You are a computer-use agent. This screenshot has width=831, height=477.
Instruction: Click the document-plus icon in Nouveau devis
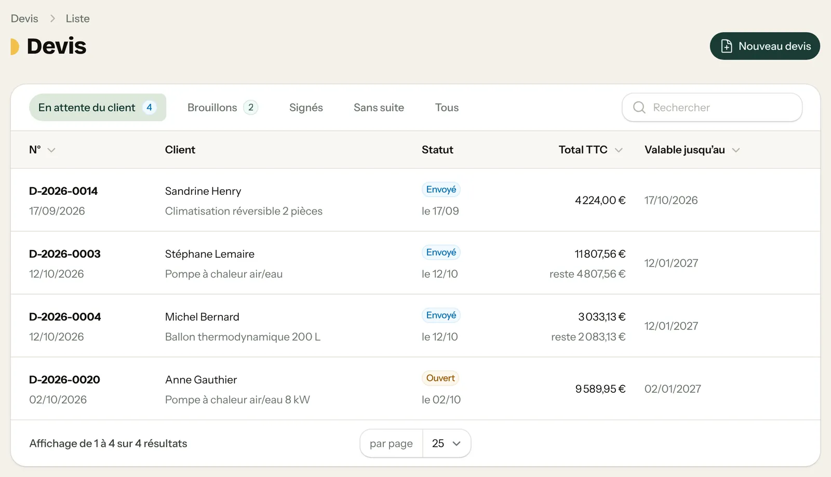tap(727, 46)
